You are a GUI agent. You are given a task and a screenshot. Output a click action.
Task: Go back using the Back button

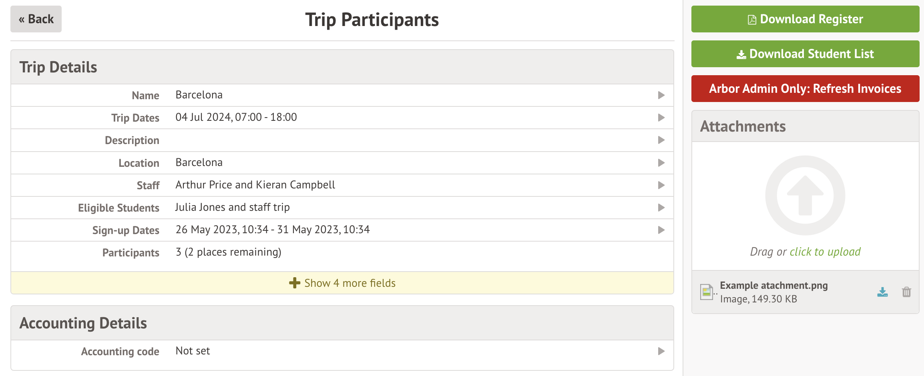pyautogui.click(x=36, y=19)
